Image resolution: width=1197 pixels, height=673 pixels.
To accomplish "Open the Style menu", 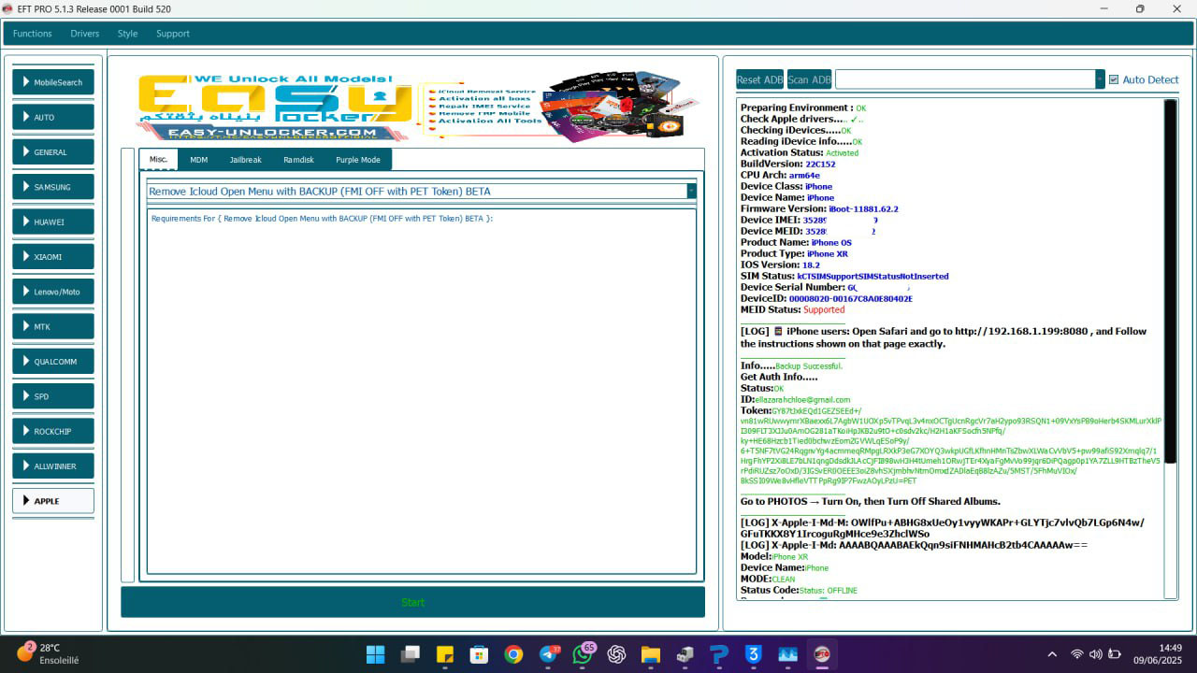I will pos(127,34).
